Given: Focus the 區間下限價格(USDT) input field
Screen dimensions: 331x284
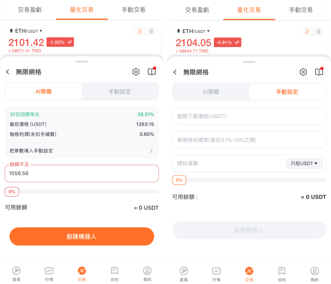Looking at the screenshot, I should [x=249, y=116].
